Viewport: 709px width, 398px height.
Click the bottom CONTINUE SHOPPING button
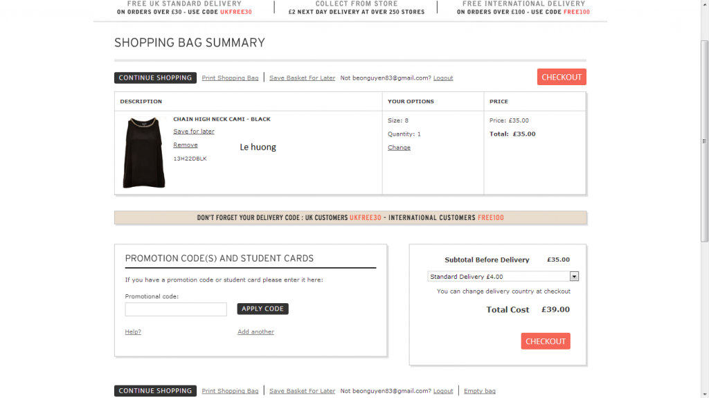tap(155, 391)
